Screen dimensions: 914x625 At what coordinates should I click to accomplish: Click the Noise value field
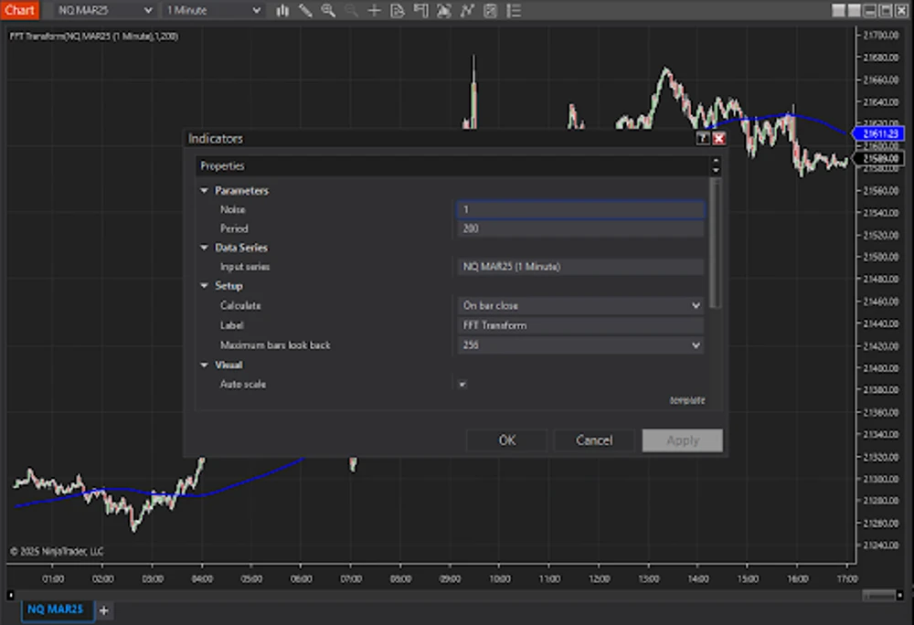click(x=580, y=209)
